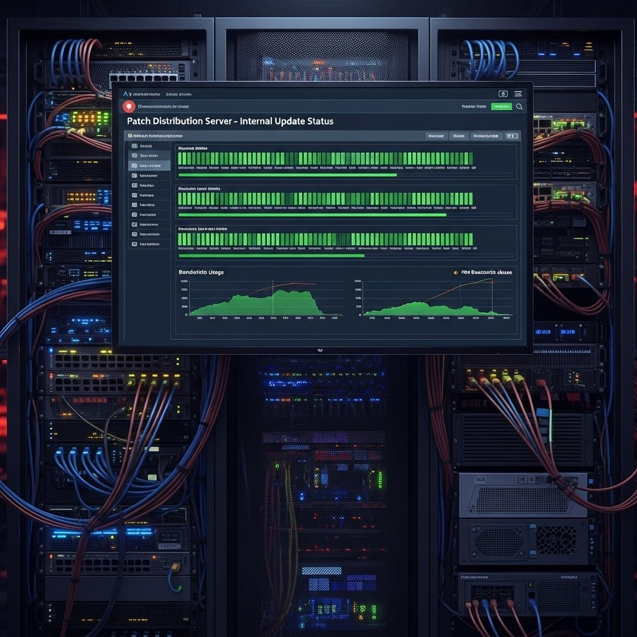Open the fifth entry in the left sidebar
This screenshot has width=637, height=637.
[149, 185]
